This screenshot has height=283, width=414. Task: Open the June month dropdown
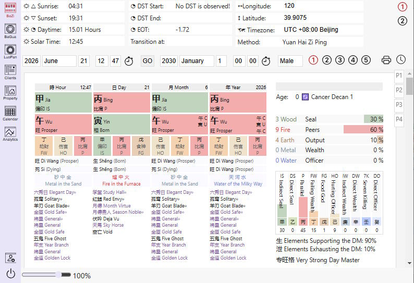59,61
